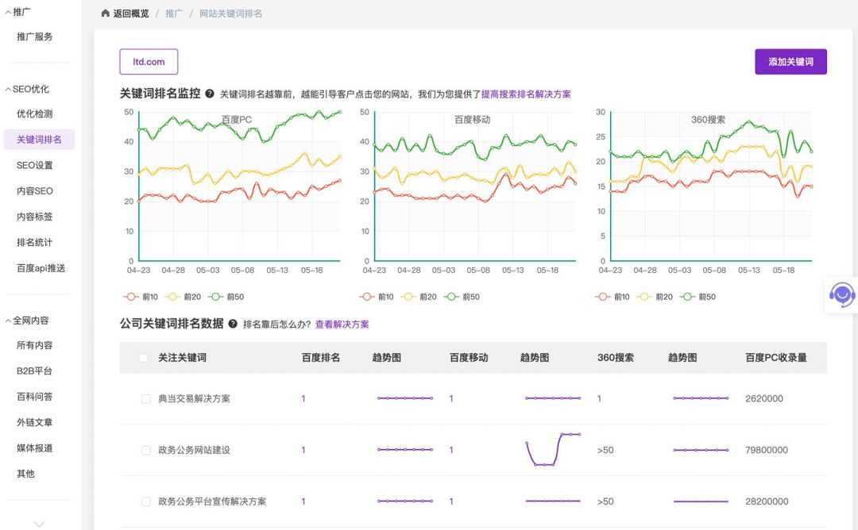Click the 360搜索 column header
Viewport: 858px width, 530px height.
point(616,358)
